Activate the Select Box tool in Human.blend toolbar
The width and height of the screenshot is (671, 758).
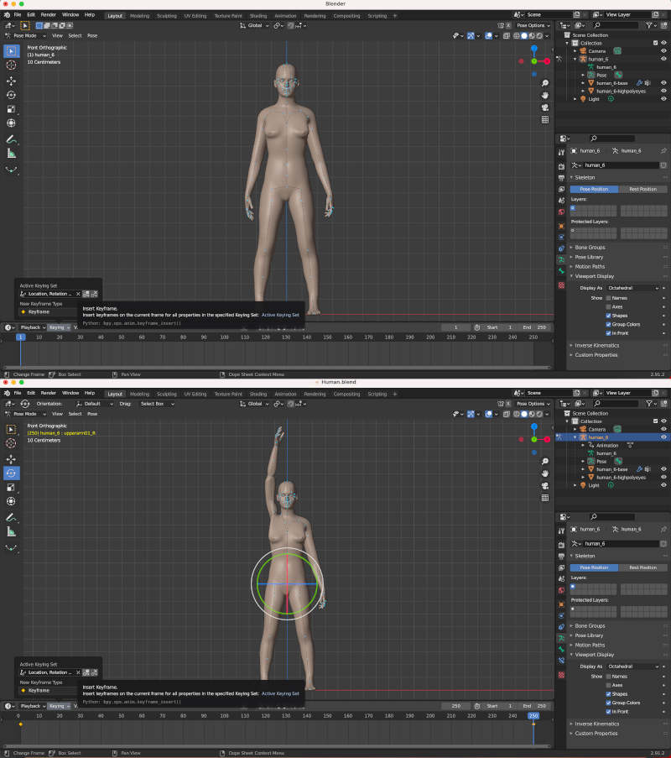coord(11,429)
